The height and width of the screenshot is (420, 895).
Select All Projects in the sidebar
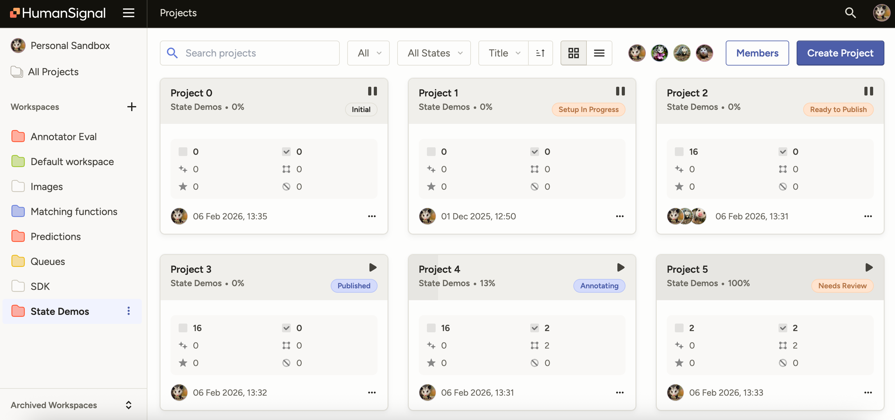coord(53,71)
